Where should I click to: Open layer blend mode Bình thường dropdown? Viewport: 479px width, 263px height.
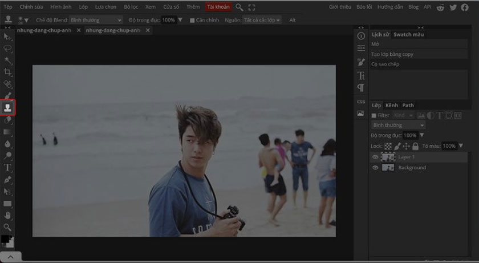(x=399, y=126)
